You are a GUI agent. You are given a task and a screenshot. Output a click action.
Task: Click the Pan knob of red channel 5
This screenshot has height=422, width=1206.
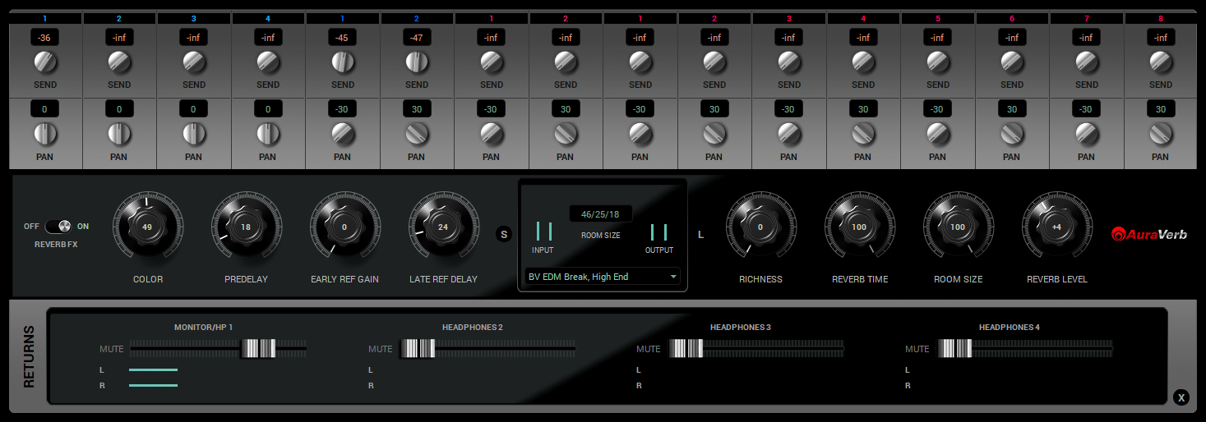pos(938,134)
